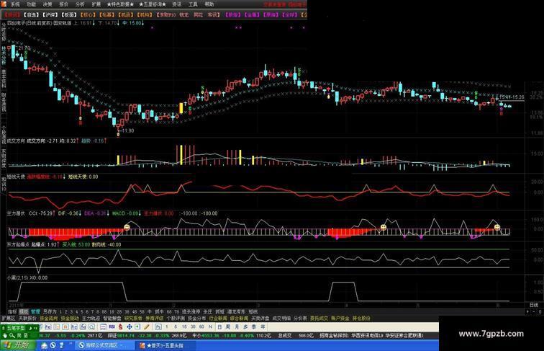Select the 【沪深】 shortcut
This screenshot has height=351, width=544.
coord(50,15)
